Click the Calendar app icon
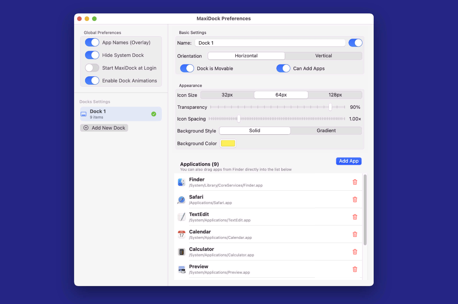The image size is (458, 304). (x=182, y=234)
